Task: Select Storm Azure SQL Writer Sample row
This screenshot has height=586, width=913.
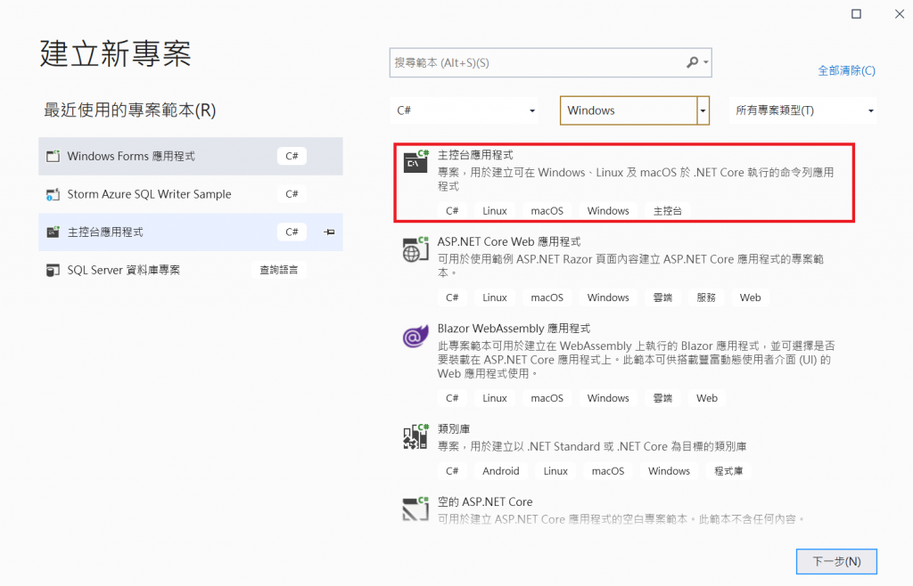Action: click(191, 194)
